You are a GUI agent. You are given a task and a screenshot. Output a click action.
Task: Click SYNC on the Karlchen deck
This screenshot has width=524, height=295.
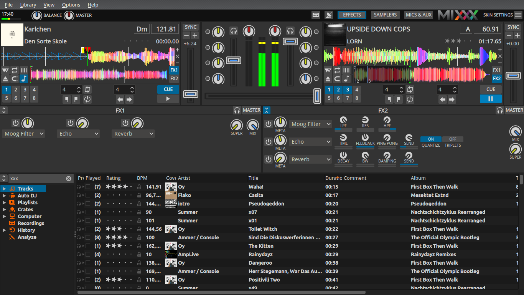tap(191, 27)
